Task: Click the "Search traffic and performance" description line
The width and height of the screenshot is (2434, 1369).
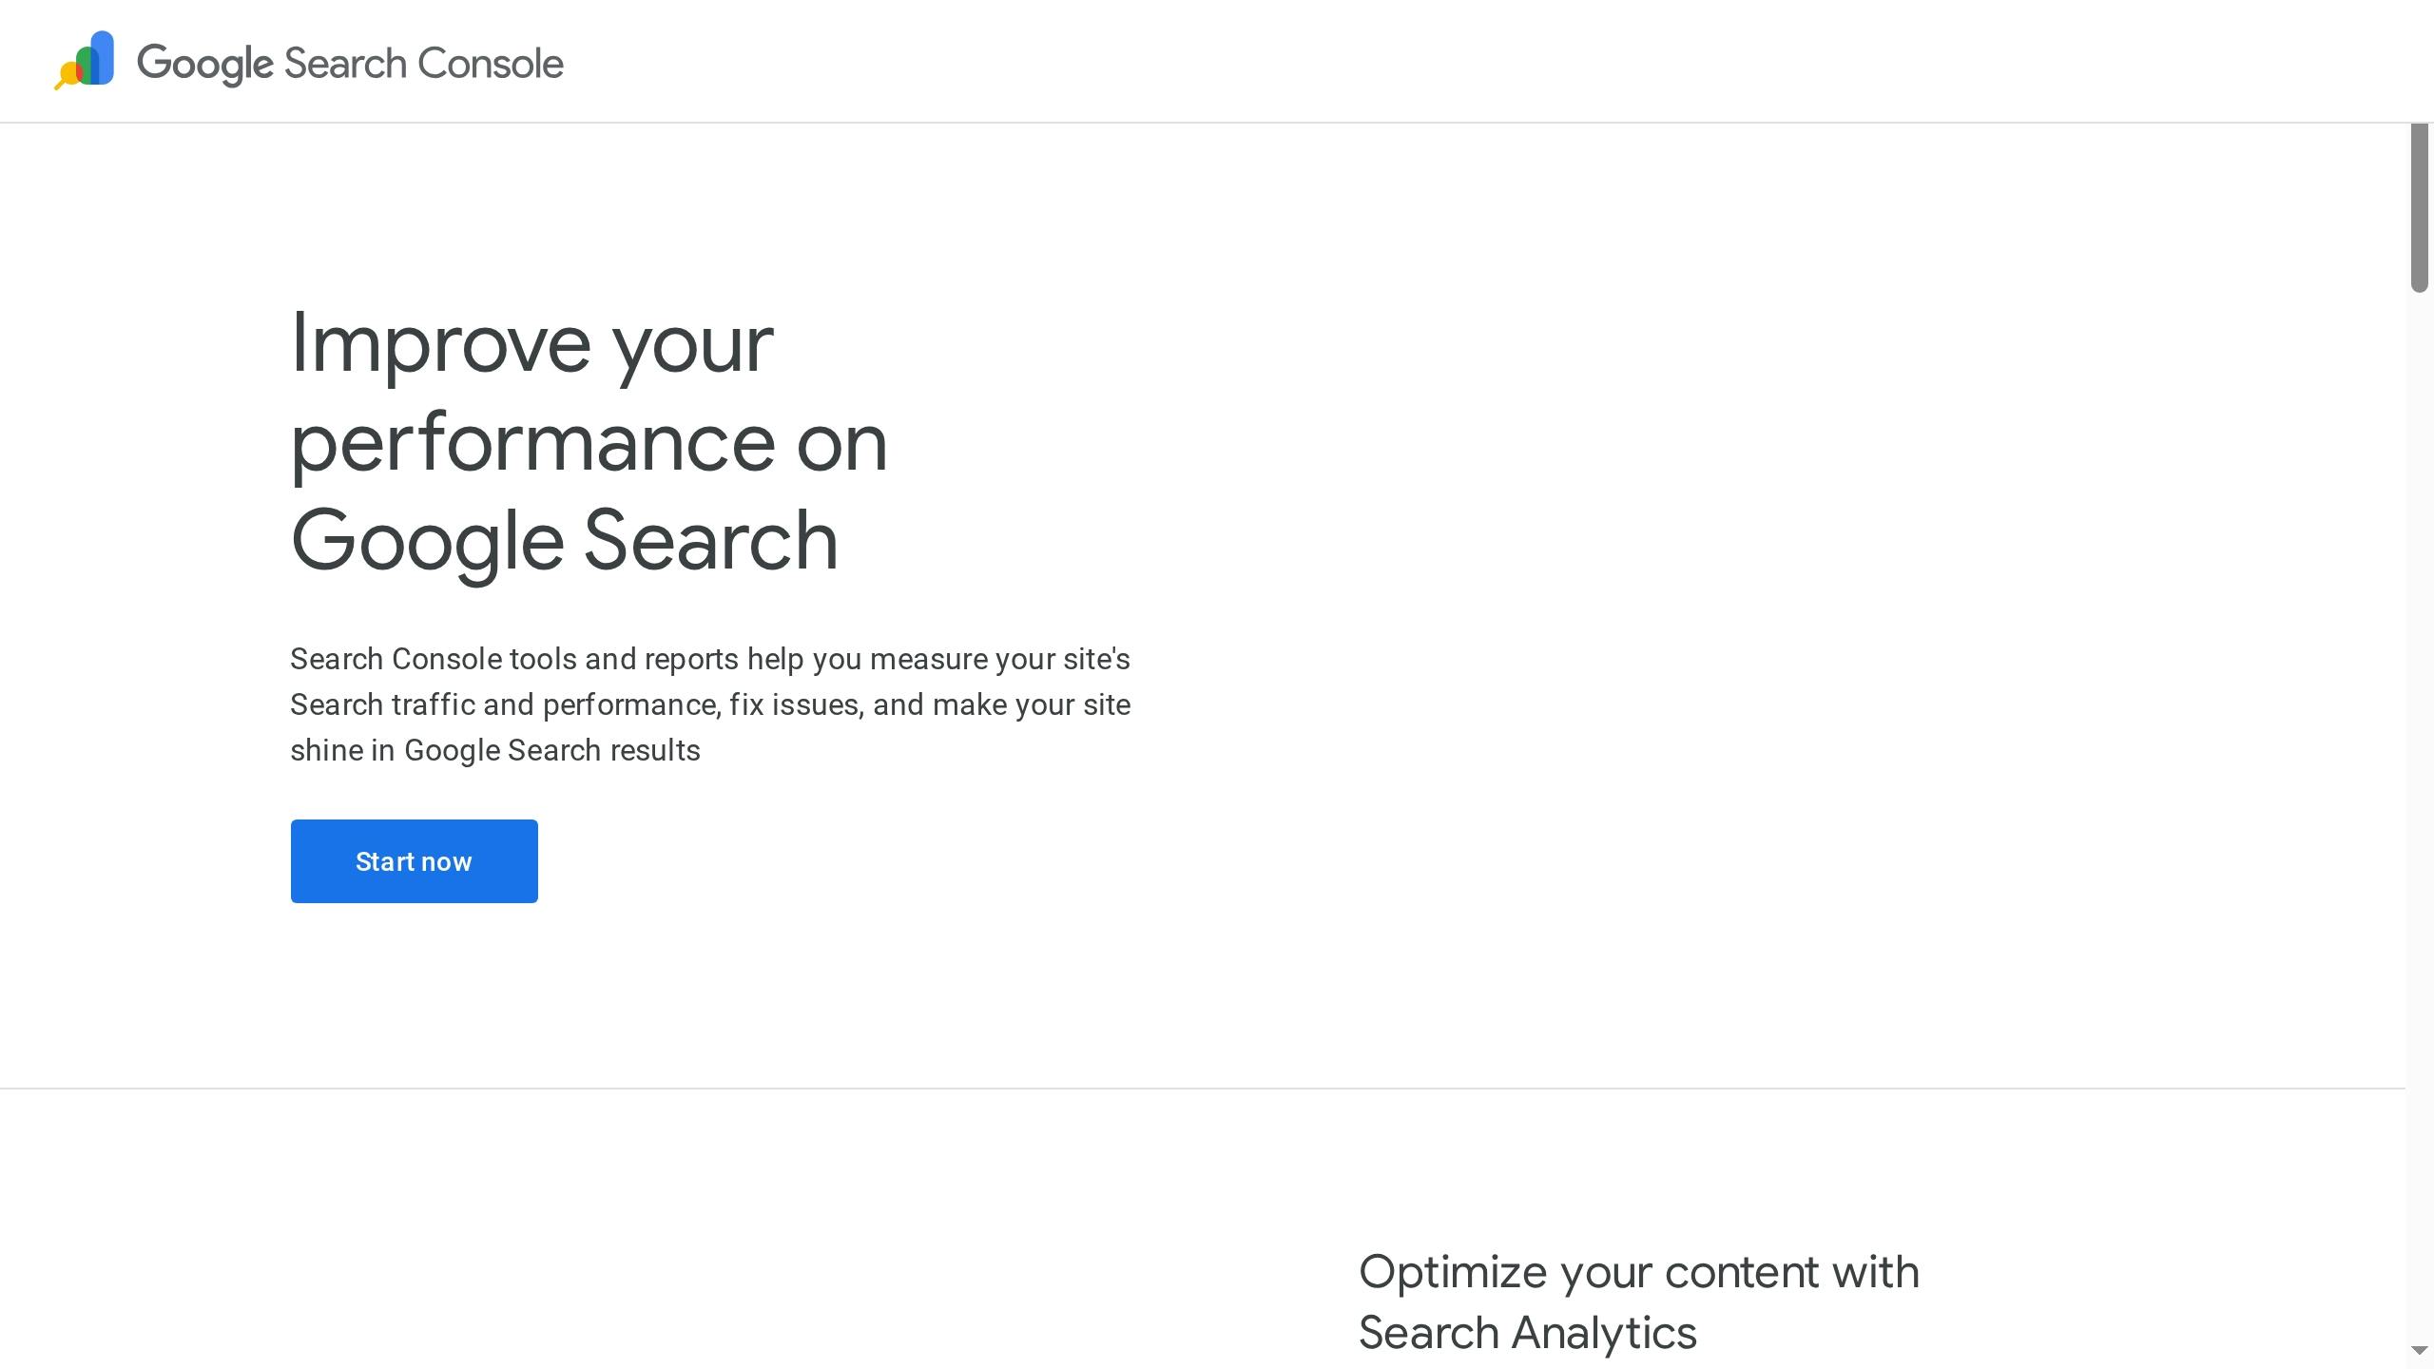Action: [709, 704]
